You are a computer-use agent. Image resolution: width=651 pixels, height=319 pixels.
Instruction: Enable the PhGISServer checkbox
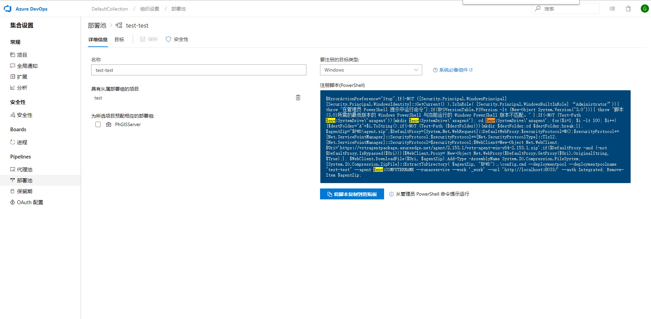coord(98,124)
